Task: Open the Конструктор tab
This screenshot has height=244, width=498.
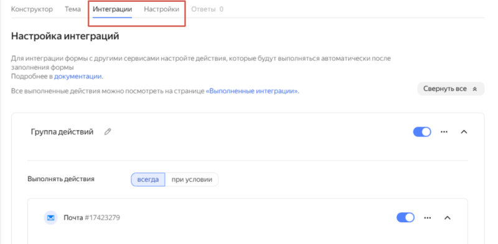Action: (32, 9)
